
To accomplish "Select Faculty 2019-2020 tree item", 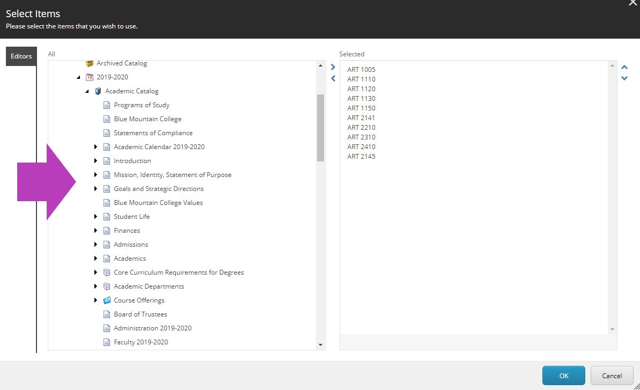I will [x=141, y=342].
